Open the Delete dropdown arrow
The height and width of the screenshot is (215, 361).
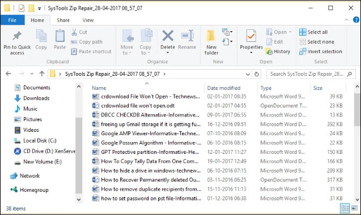click(x=168, y=53)
